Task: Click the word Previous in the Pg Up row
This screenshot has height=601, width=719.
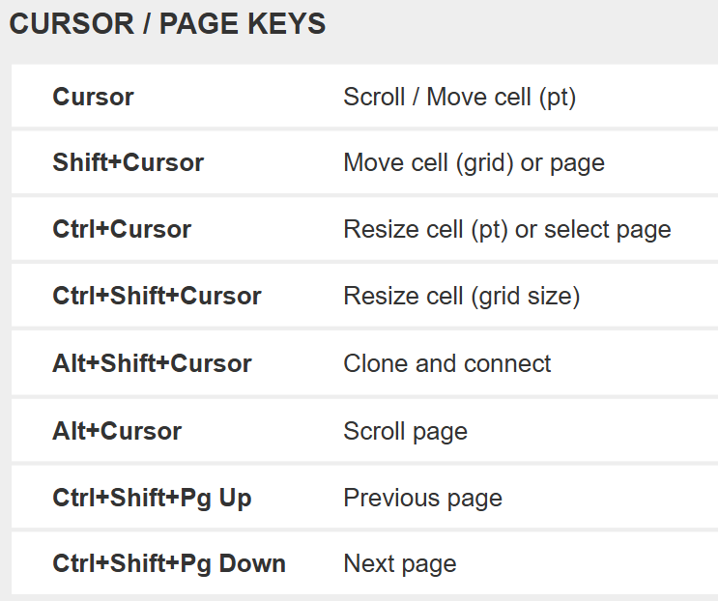Action: [x=380, y=498]
